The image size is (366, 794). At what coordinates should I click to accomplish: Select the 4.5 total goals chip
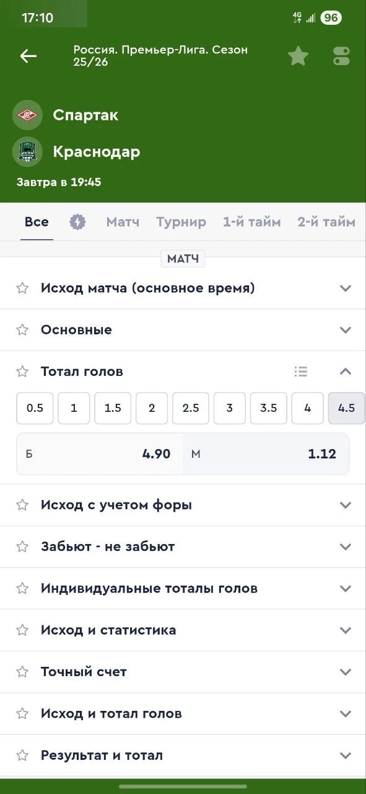click(x=346, y=408)
